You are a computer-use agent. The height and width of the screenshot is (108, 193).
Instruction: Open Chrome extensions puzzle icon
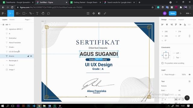pyautogui.click(x=181, y=7)
